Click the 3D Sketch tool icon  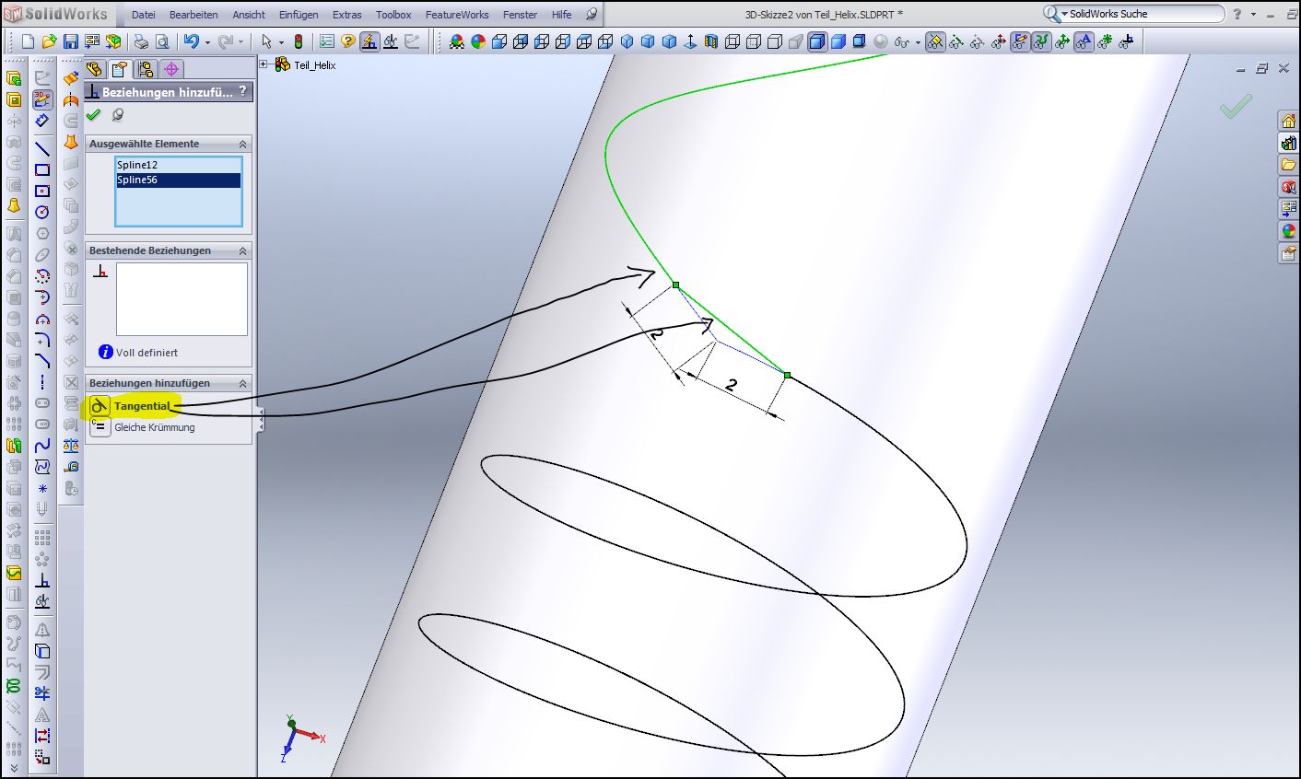pyautogui.click(x=42, y=99)
